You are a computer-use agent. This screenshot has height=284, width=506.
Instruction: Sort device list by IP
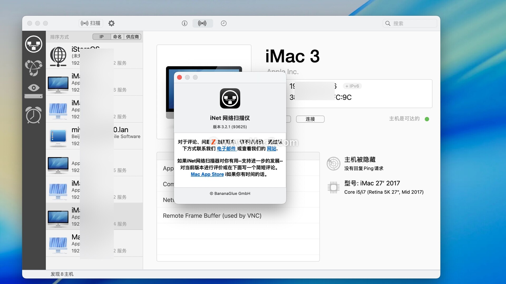(x=101, y=37)
